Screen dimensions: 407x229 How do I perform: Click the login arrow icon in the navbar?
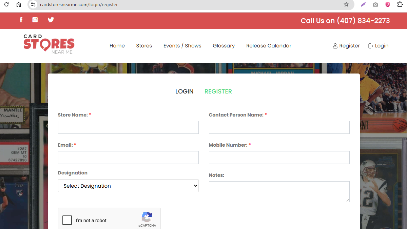click(370, 46)
